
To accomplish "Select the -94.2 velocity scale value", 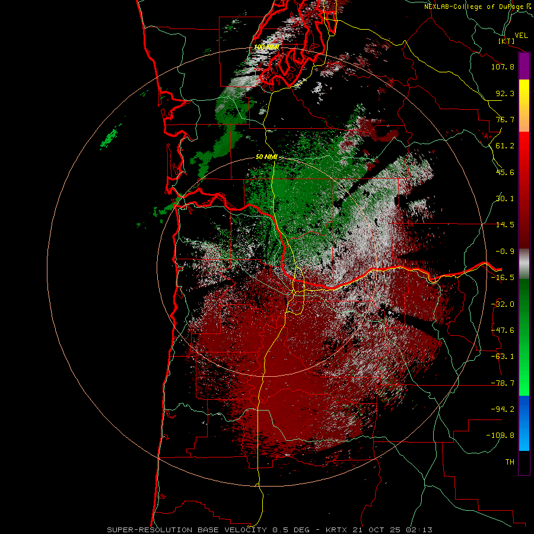I will click(503, 409).
